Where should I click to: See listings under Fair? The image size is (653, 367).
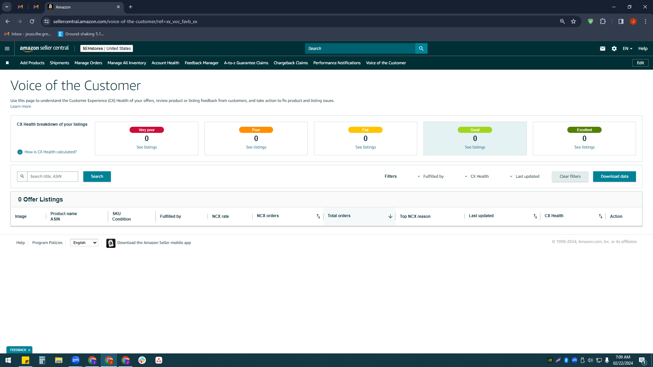366,147
